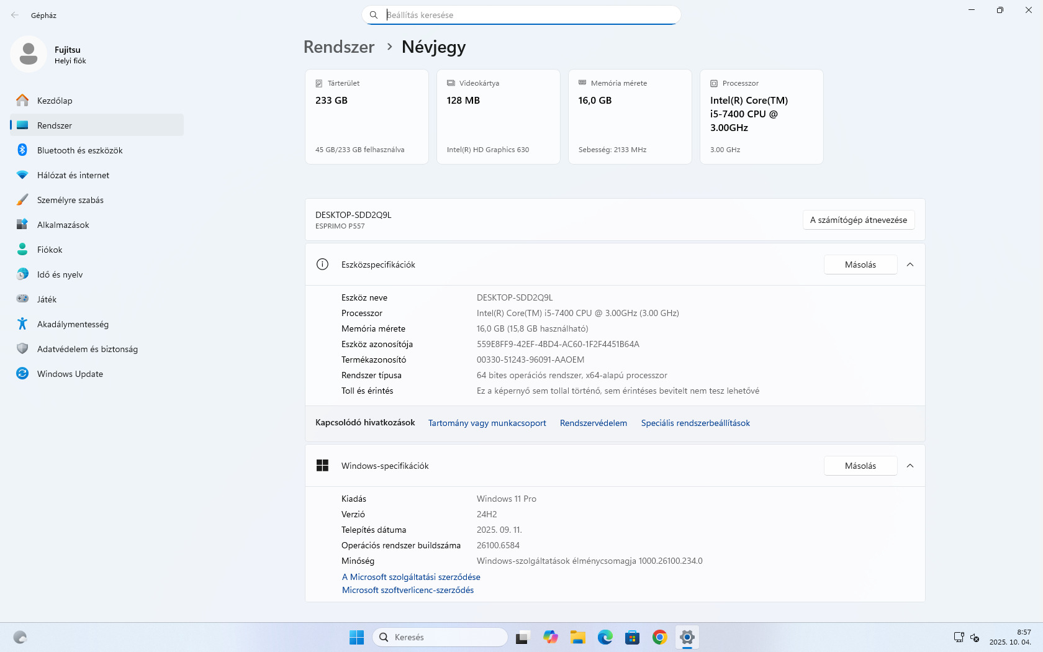Click the Windows logo icon by Windows-specifikációk
This screenshot has height=652, width=1043.
click(322, 466)
